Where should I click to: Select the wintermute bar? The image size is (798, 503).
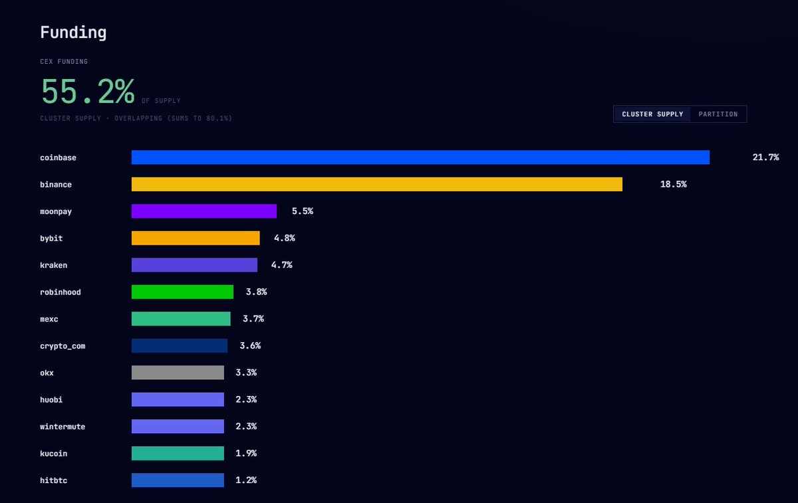click(x=178, y=427)
